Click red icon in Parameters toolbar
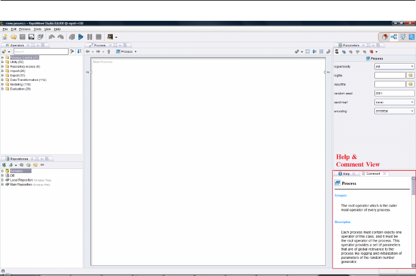 click(371, 52)
